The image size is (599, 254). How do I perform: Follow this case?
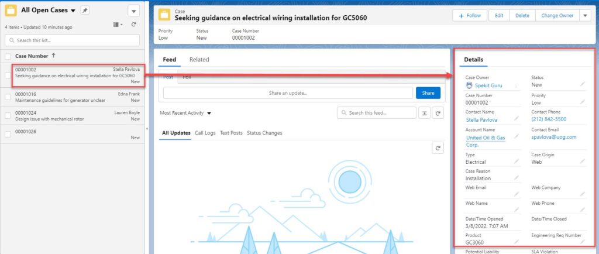pos(470,16)
